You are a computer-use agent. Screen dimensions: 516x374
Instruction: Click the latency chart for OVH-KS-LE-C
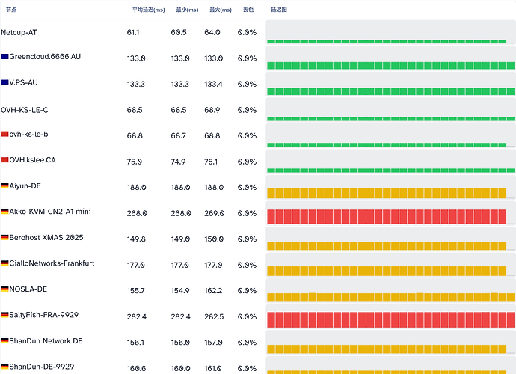[390, 110]
